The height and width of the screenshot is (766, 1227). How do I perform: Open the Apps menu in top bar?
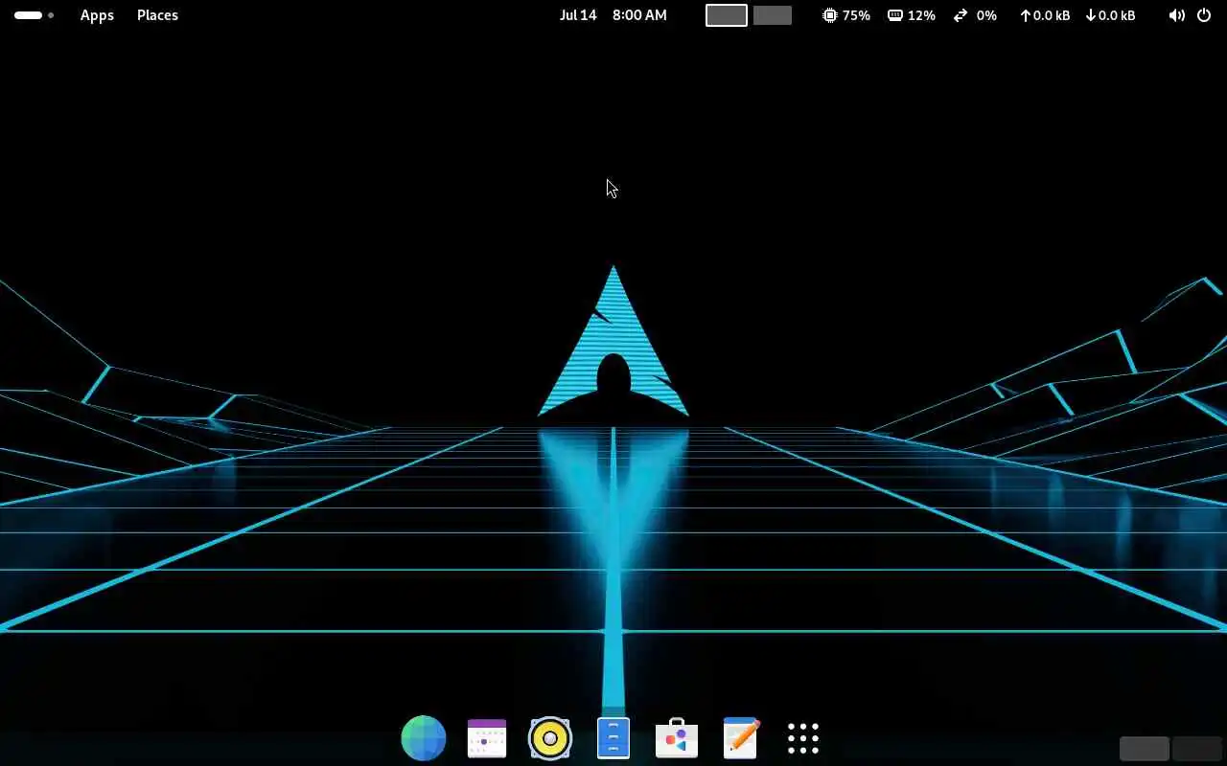coord(97,15)
